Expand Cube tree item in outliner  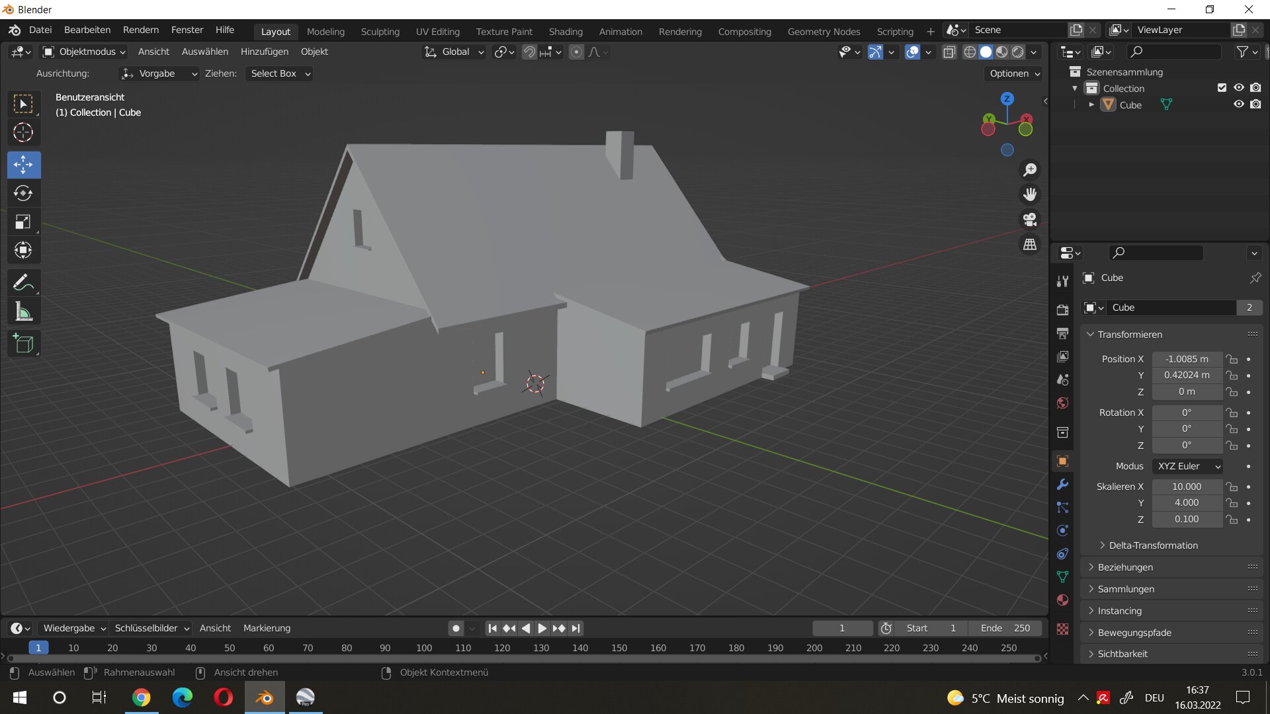[x=1091, y=104]
